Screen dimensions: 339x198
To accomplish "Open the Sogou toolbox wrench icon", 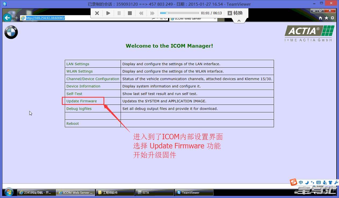I will point(336,182).
